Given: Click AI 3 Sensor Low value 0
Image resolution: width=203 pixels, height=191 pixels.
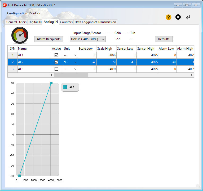Looking at the screenshot, I should click(x=126, y=69).
